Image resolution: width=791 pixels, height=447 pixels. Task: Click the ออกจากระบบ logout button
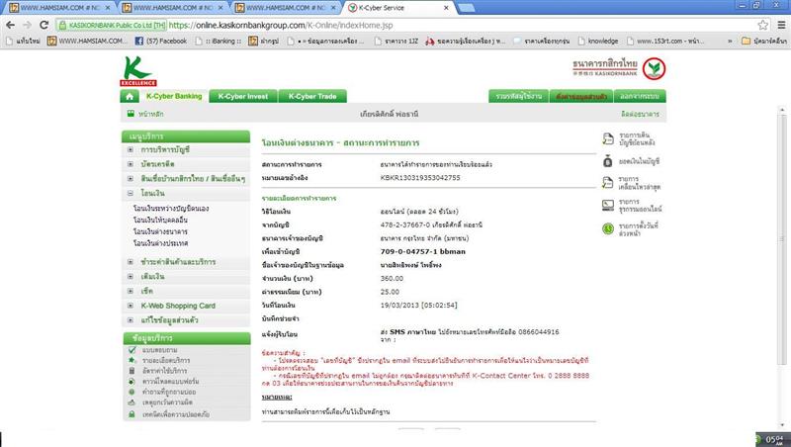click(640, 96)
